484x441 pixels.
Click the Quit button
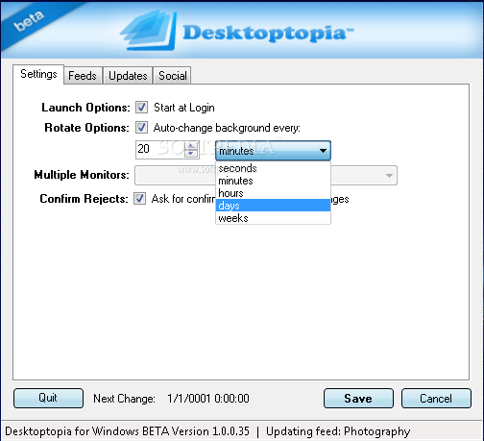(x=48, y=398)
